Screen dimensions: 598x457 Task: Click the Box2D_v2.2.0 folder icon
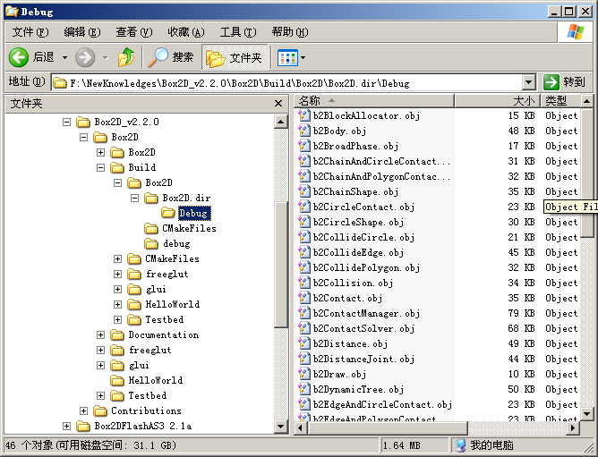click(82, 122)
